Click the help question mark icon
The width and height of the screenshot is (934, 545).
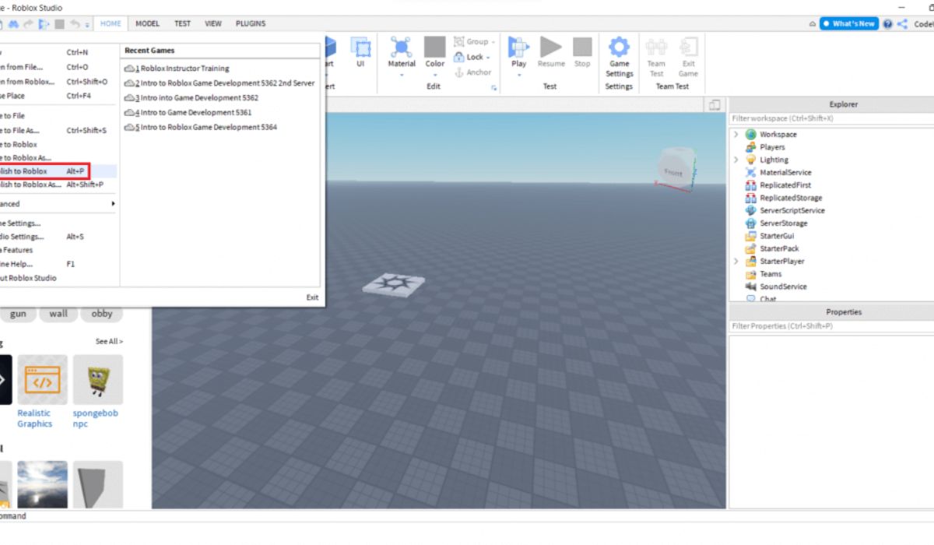pyautogui.click(x=887, y=24)
